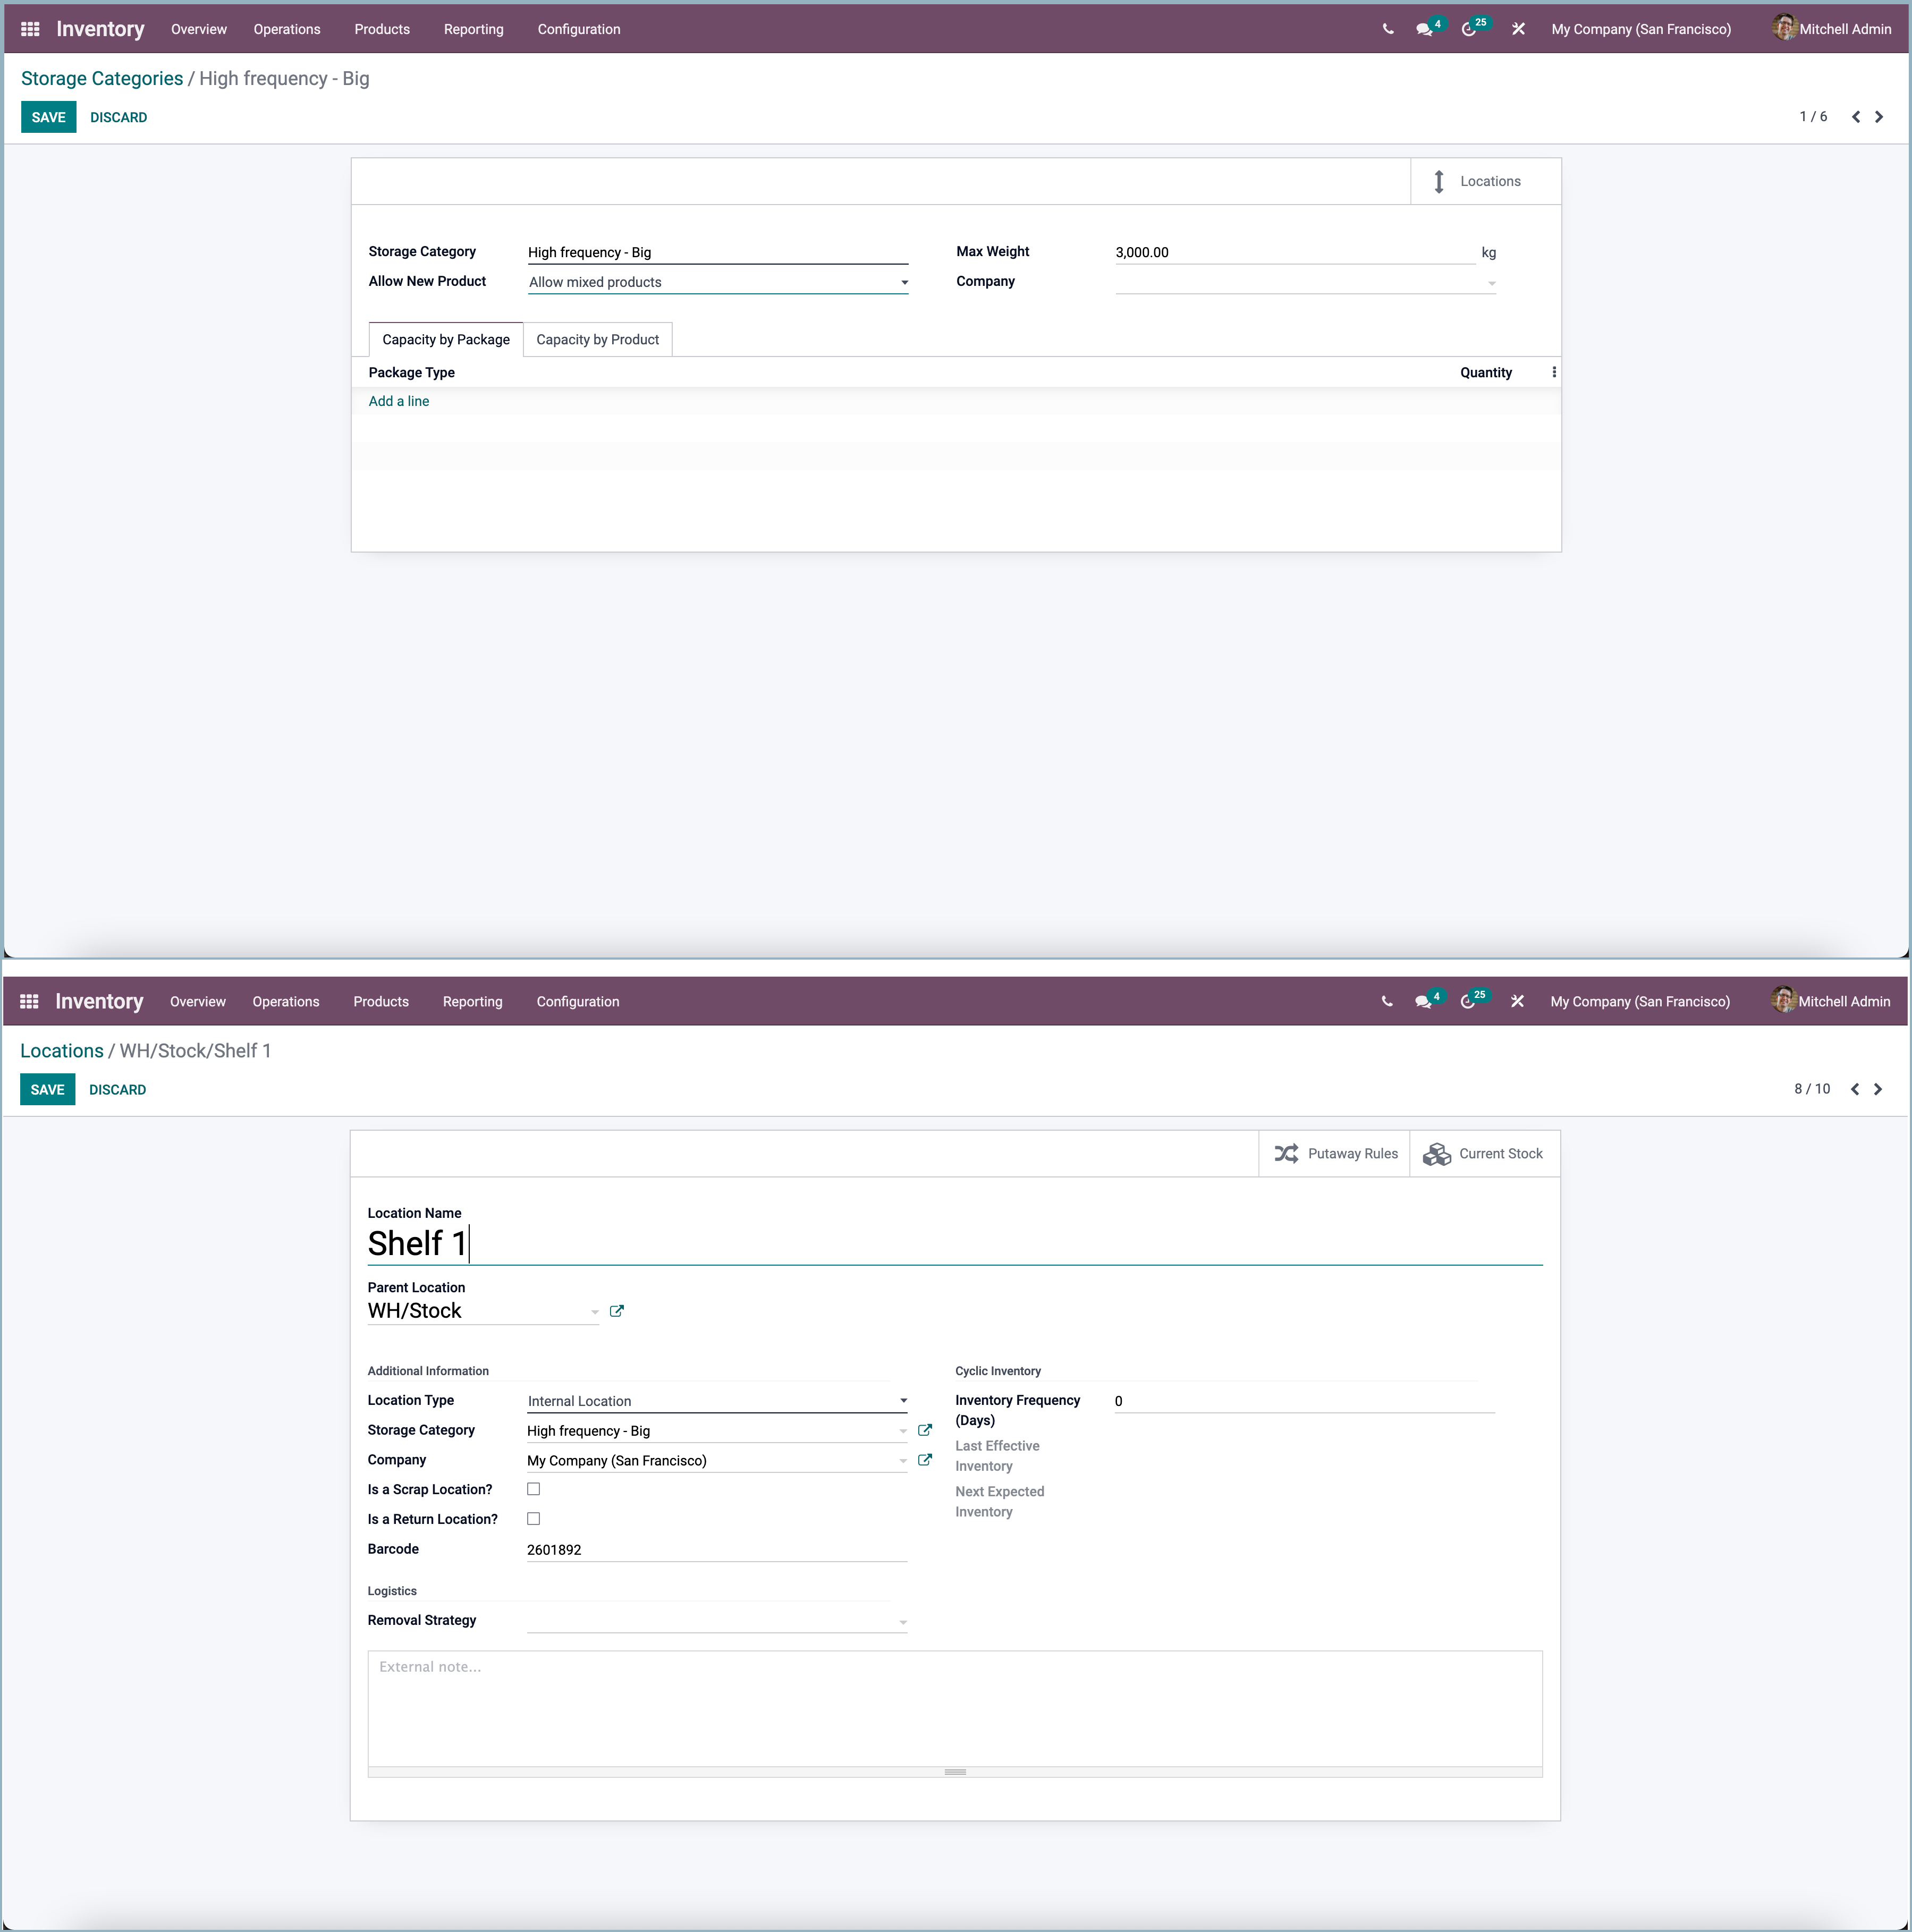Screen dimensions: 1912x1932
Task: Open the Current Stock smart button
Action: click(x=1484, y=1153)
